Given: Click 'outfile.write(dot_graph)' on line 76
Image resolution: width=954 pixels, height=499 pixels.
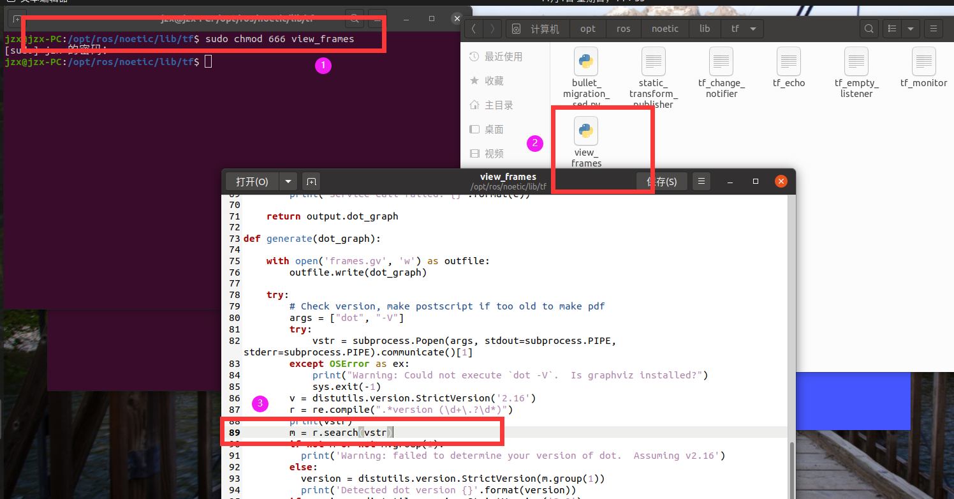Looking at the screenshot, I should pos(358,272).
